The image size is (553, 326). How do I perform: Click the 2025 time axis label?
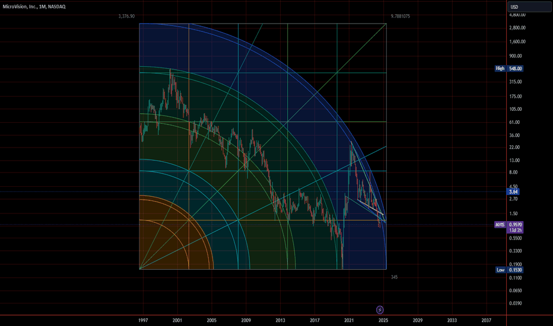pyautogui.click(x=383, y=320)
